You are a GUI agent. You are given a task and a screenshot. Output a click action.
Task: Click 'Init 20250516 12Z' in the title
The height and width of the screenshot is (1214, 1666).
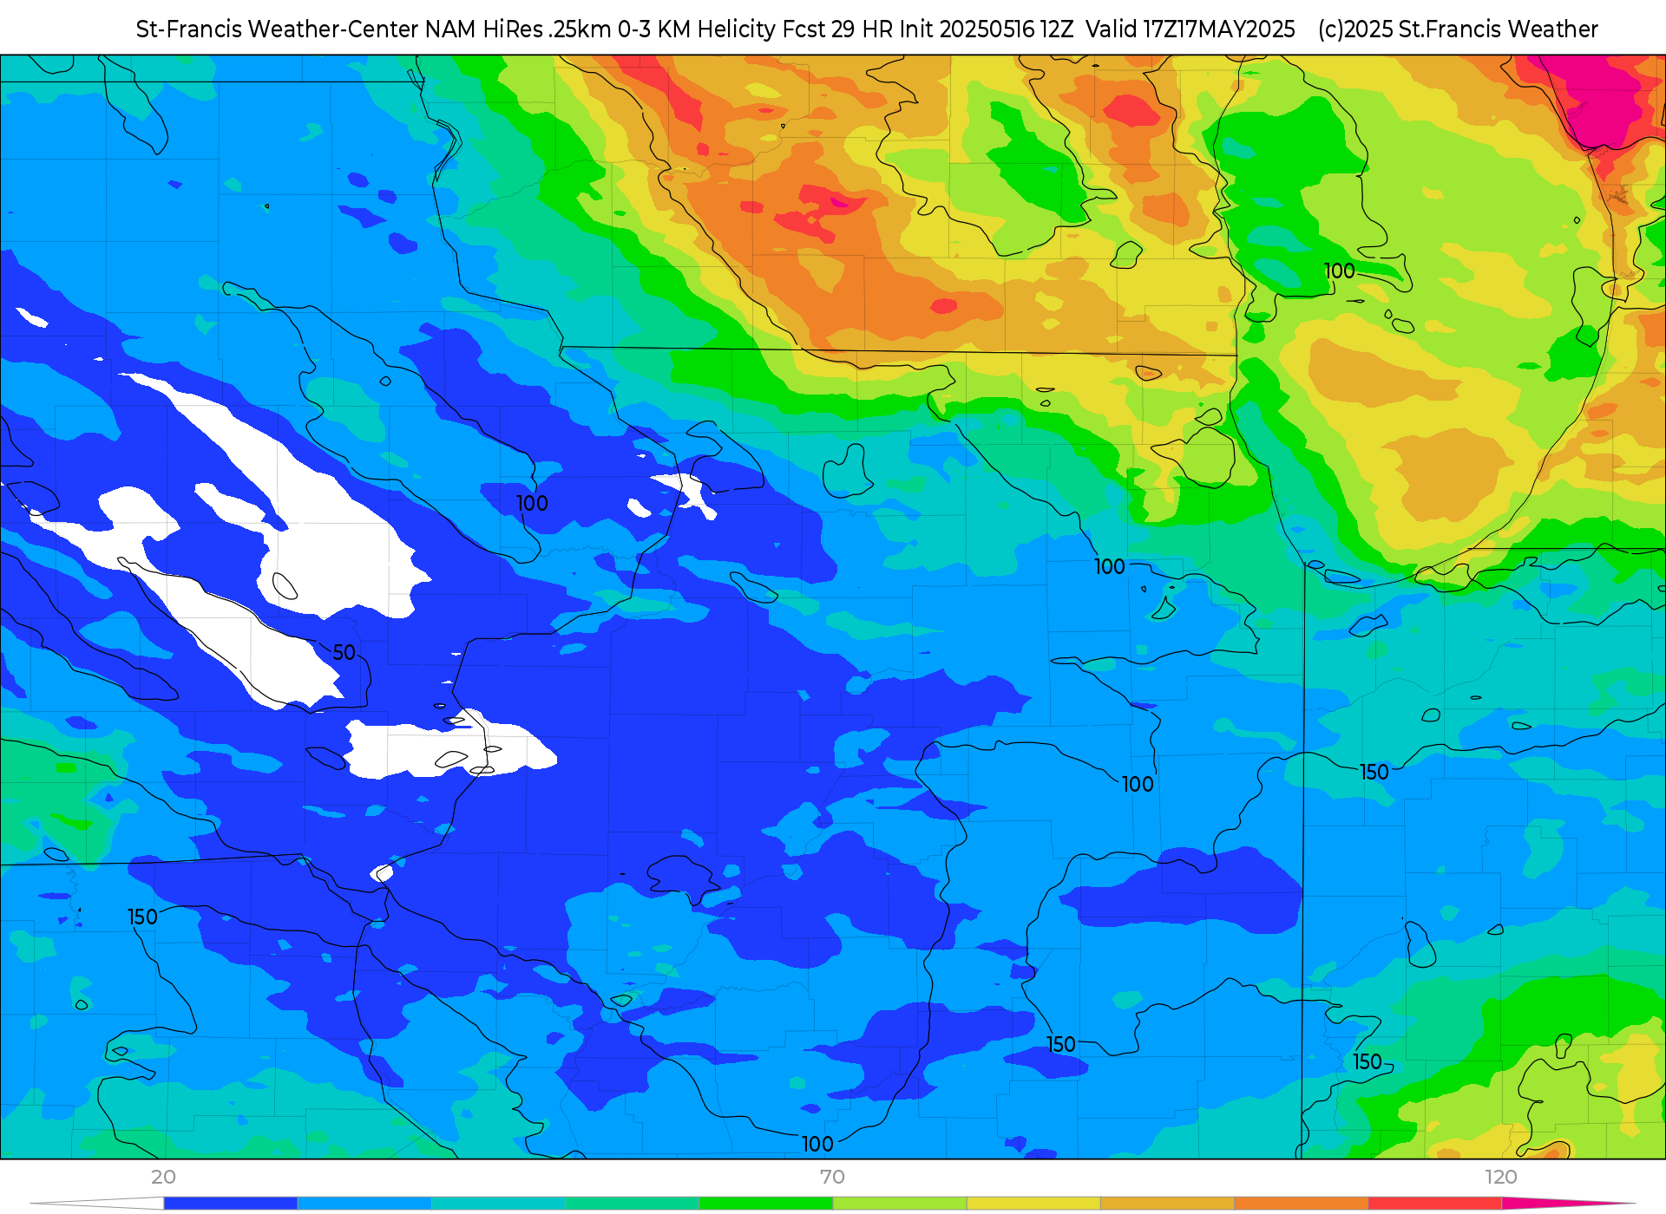pos(987,29)
